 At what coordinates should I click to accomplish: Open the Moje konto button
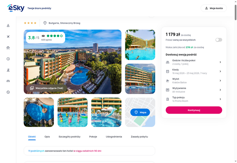click(214, 8)
